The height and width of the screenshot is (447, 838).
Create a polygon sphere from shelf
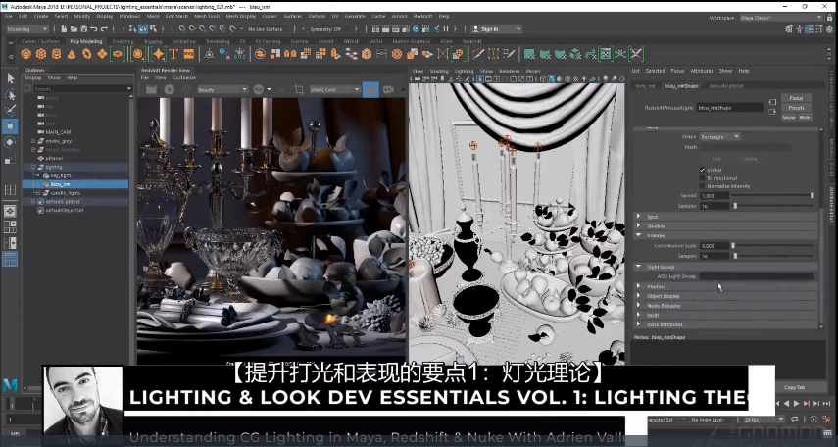click(25, 54)
